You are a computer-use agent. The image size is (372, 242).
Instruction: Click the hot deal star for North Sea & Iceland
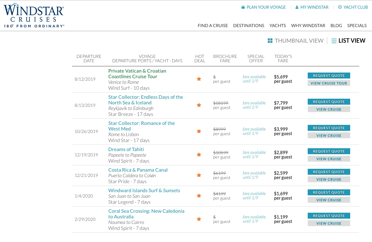pyautogui.click(x=199, y=105)
